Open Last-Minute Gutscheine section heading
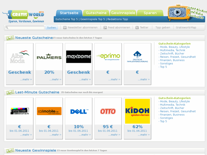This screenshot has height=155, width=207. coord(37,92)
